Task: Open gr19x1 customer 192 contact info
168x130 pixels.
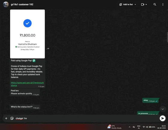Action: (x=22, y=4)
